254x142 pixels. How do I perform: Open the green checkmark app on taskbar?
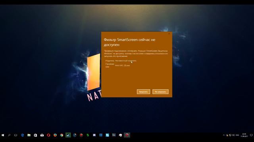pos(68,135)
